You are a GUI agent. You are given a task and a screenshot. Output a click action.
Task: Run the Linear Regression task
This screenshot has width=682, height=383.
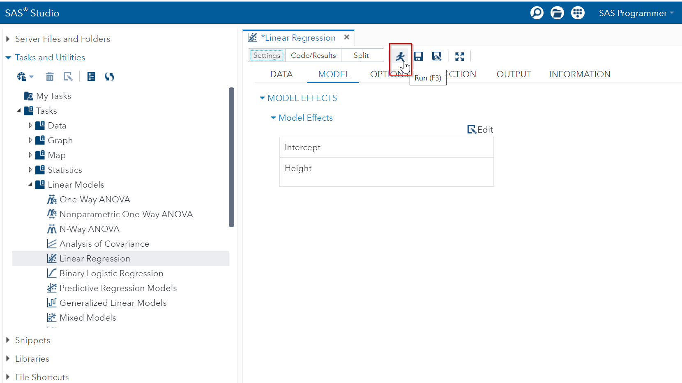coord(401,56)
